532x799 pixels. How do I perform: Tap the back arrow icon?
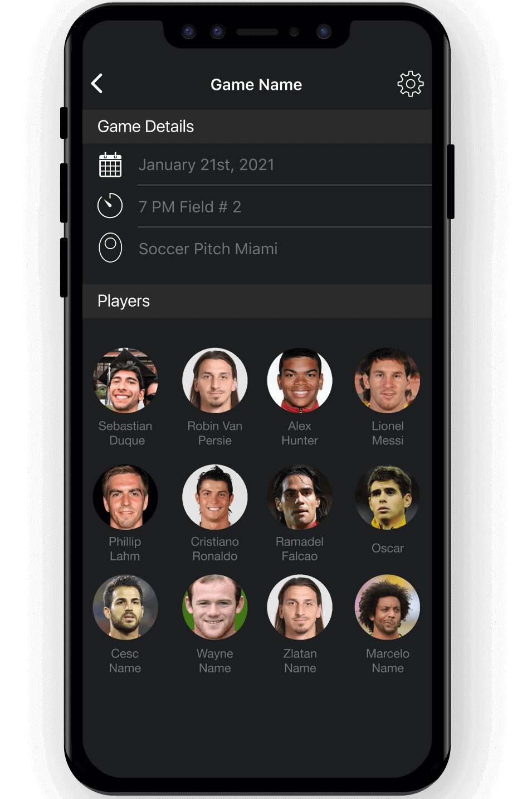click(97, 84)
